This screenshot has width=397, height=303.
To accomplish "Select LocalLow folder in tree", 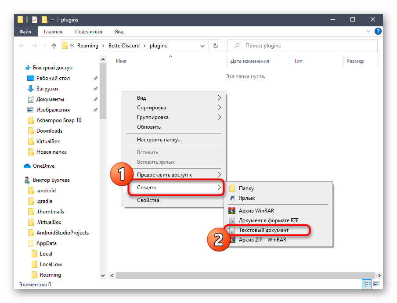I will (51, 264).
